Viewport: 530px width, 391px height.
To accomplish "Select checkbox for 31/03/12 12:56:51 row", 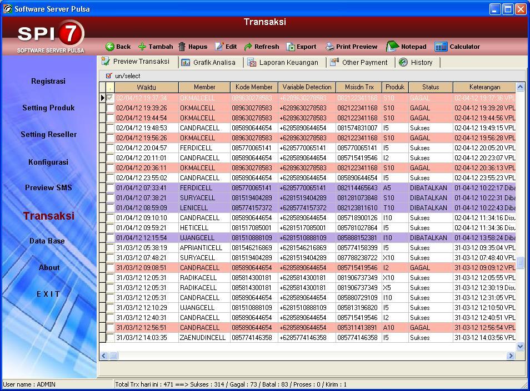I will point(110,328).
